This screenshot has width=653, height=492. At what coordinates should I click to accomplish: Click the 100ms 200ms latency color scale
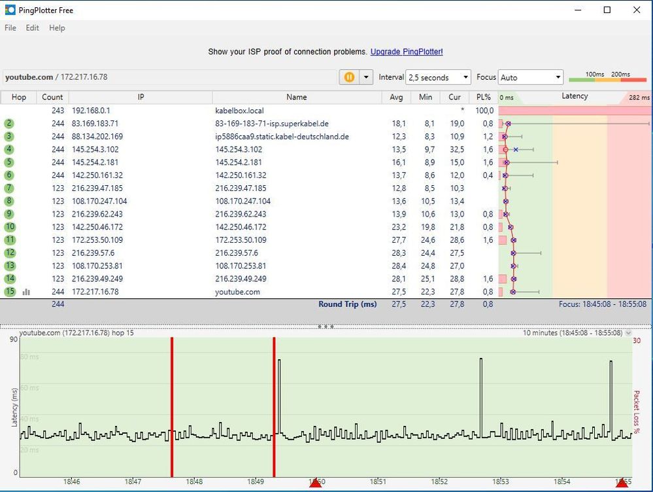[608, 77]
